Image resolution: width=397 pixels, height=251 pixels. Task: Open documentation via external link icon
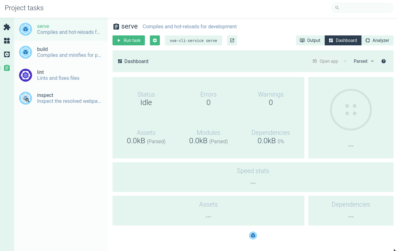coord(232,40)
